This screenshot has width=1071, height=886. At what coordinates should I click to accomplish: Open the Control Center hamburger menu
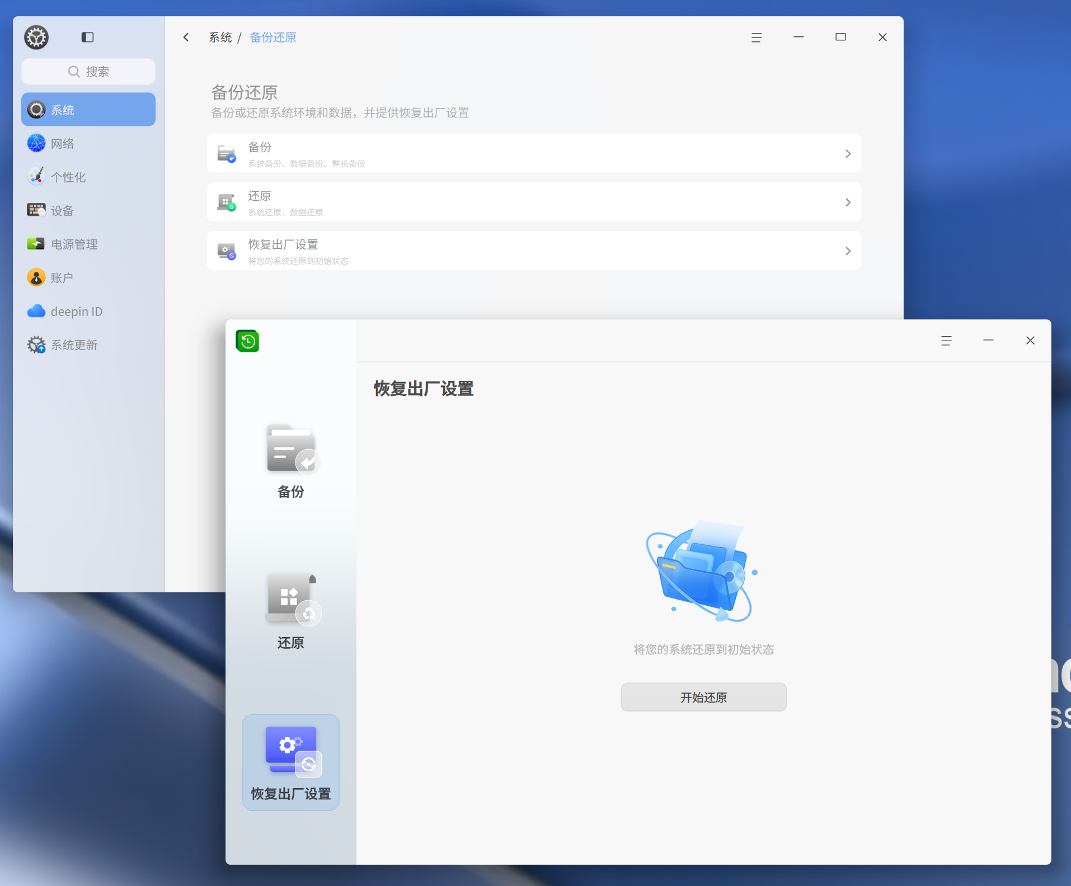(757, 37)
